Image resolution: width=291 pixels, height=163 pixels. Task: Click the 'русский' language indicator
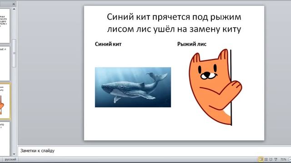coord(10,159)
